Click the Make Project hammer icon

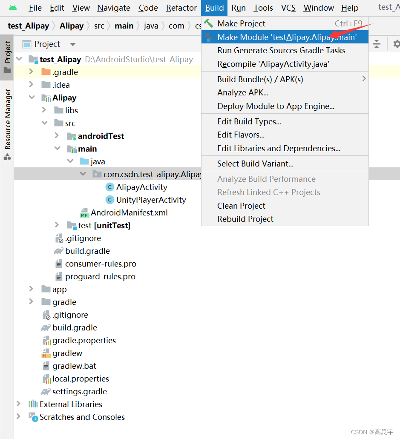pos(208,23)
